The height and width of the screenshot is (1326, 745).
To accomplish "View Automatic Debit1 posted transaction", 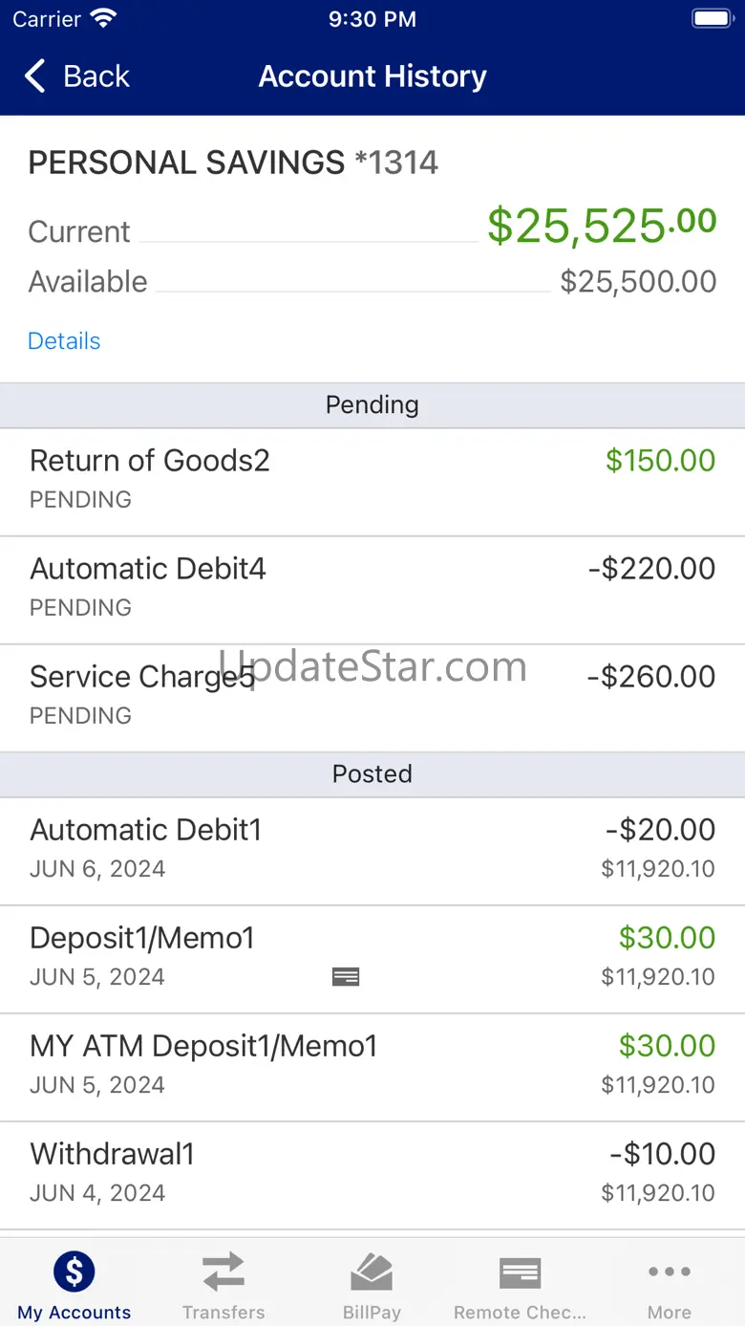I will tap(372, 851).
